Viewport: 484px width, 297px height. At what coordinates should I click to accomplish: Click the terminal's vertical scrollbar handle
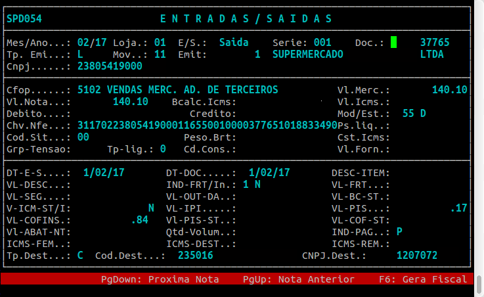coord(479,285)
